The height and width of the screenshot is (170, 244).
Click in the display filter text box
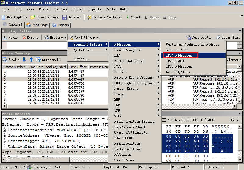click(x=37, y=45)
